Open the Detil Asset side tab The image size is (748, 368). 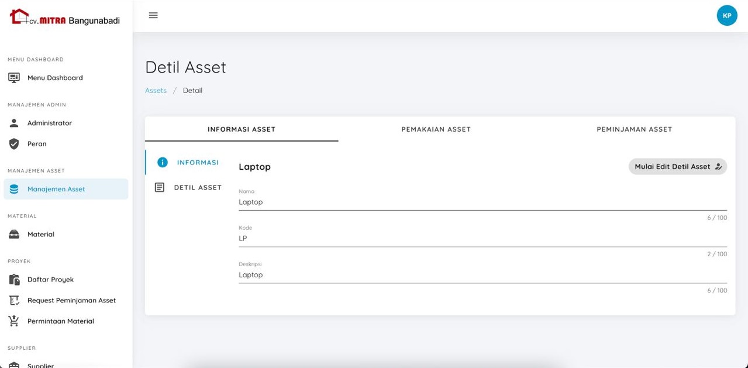pos(188,187)
